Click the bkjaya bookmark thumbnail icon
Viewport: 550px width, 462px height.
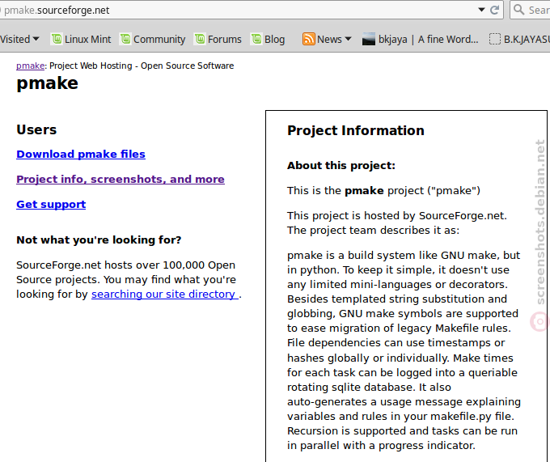369,39
